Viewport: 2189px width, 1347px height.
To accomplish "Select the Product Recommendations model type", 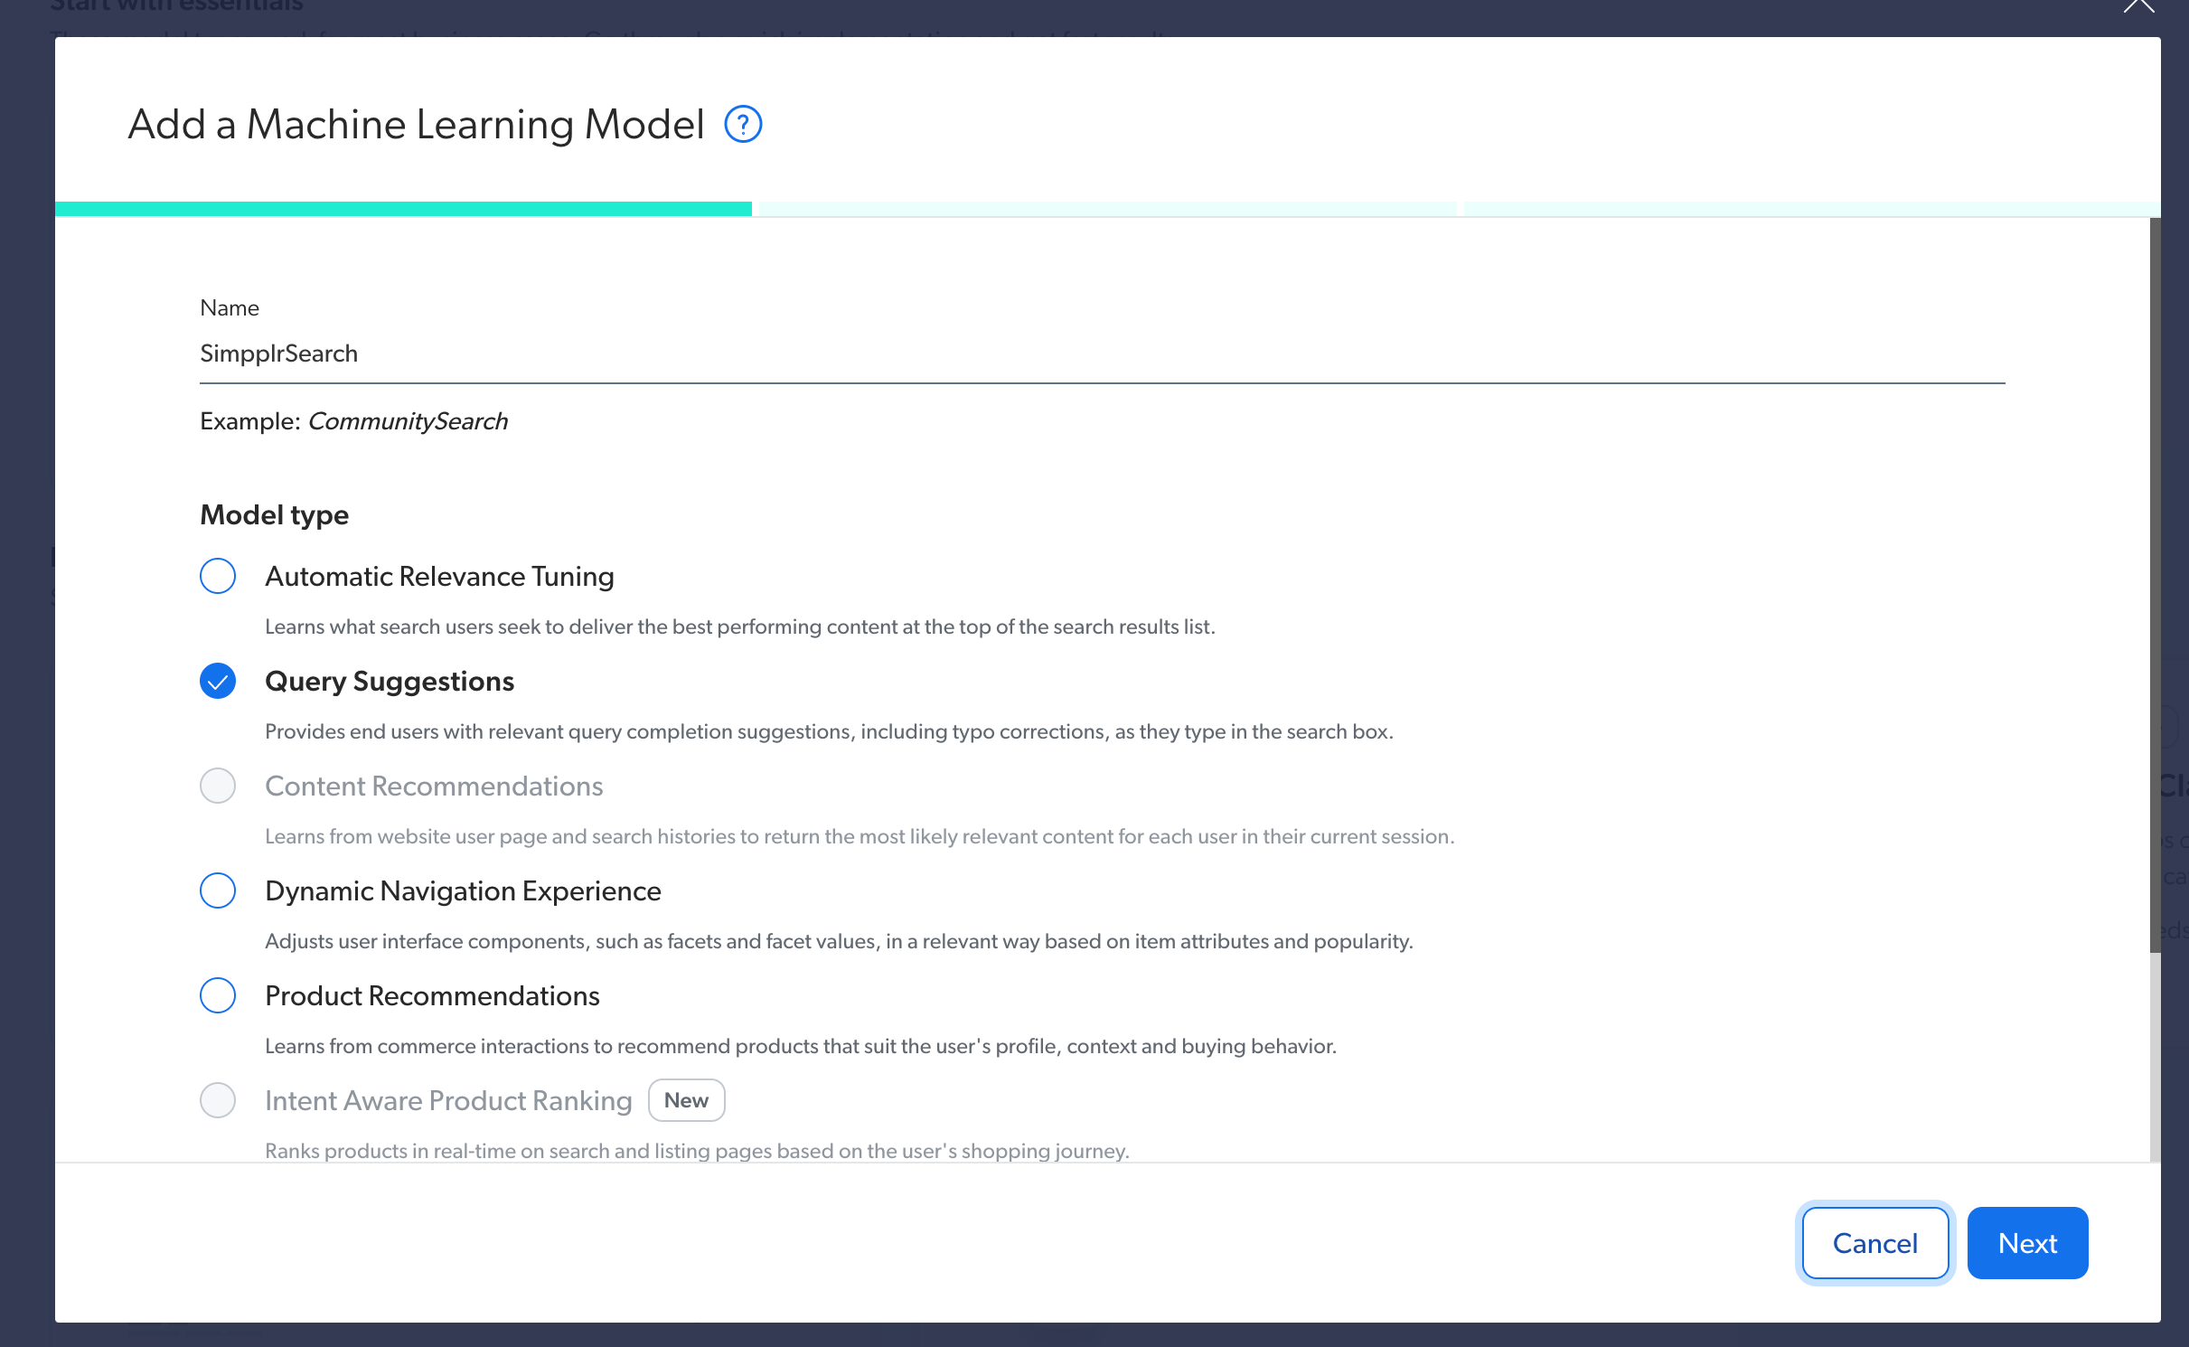I will 217,995.
